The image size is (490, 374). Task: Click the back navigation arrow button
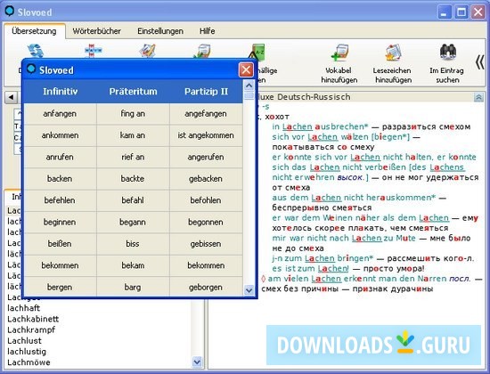click(11, 97)
